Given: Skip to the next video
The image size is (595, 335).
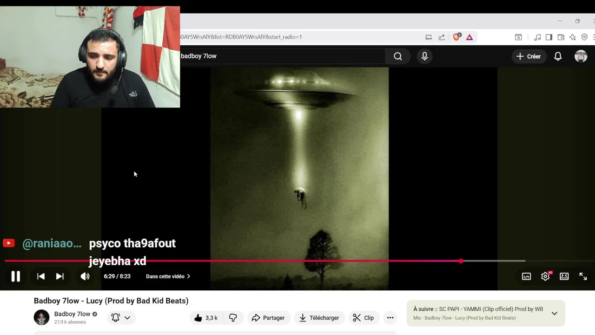Looking at the screenshot, I should [60, 276].
